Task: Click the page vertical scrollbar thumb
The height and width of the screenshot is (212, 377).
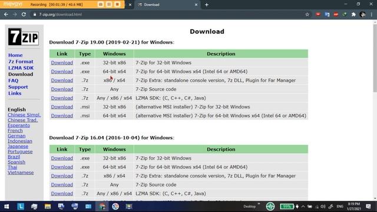Action: coord(375,58)
